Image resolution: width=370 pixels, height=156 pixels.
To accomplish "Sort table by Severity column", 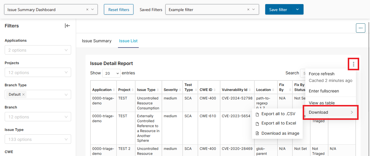I will pyautogui.click(x=172, y=90).
